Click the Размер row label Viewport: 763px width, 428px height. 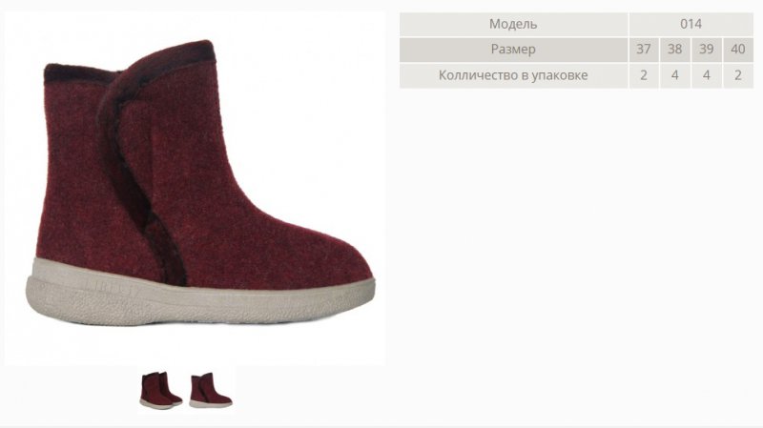pos(513,50)
